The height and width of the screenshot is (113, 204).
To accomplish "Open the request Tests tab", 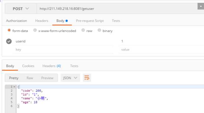I will [x=116, y=21].
